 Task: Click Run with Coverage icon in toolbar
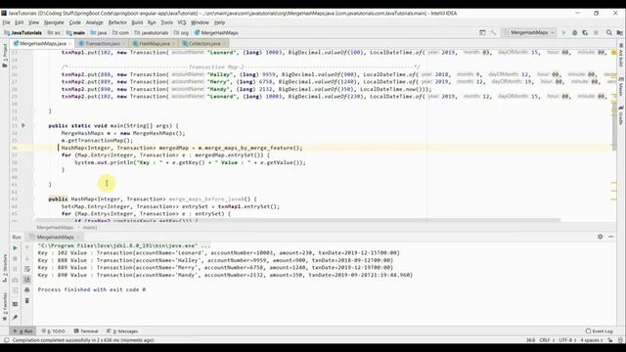pos(585,32)
